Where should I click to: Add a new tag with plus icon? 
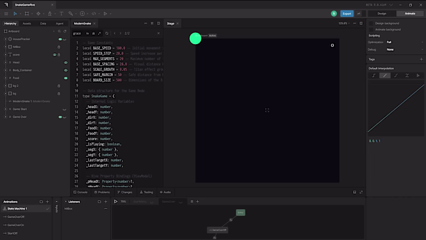coord(421,59)
